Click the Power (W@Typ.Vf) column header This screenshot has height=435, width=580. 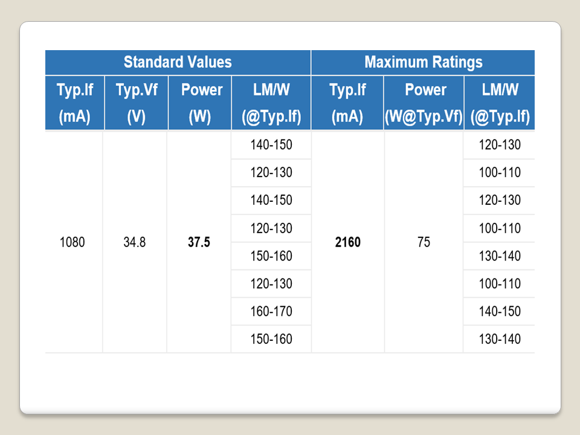tap(424, 103)
